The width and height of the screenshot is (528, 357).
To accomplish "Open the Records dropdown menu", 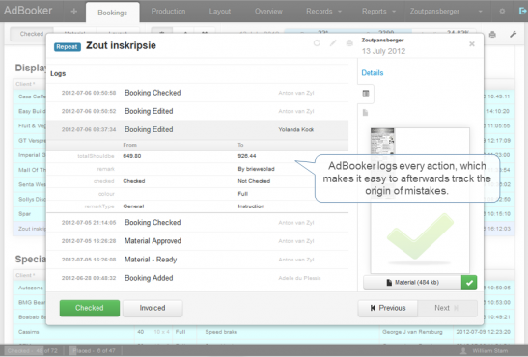I will pos(323,12).
